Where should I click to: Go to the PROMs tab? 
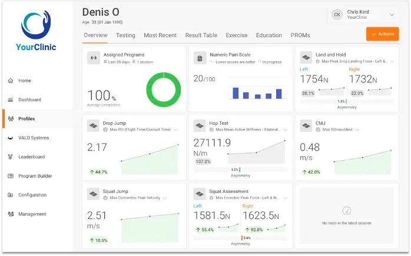coord(300,35)
